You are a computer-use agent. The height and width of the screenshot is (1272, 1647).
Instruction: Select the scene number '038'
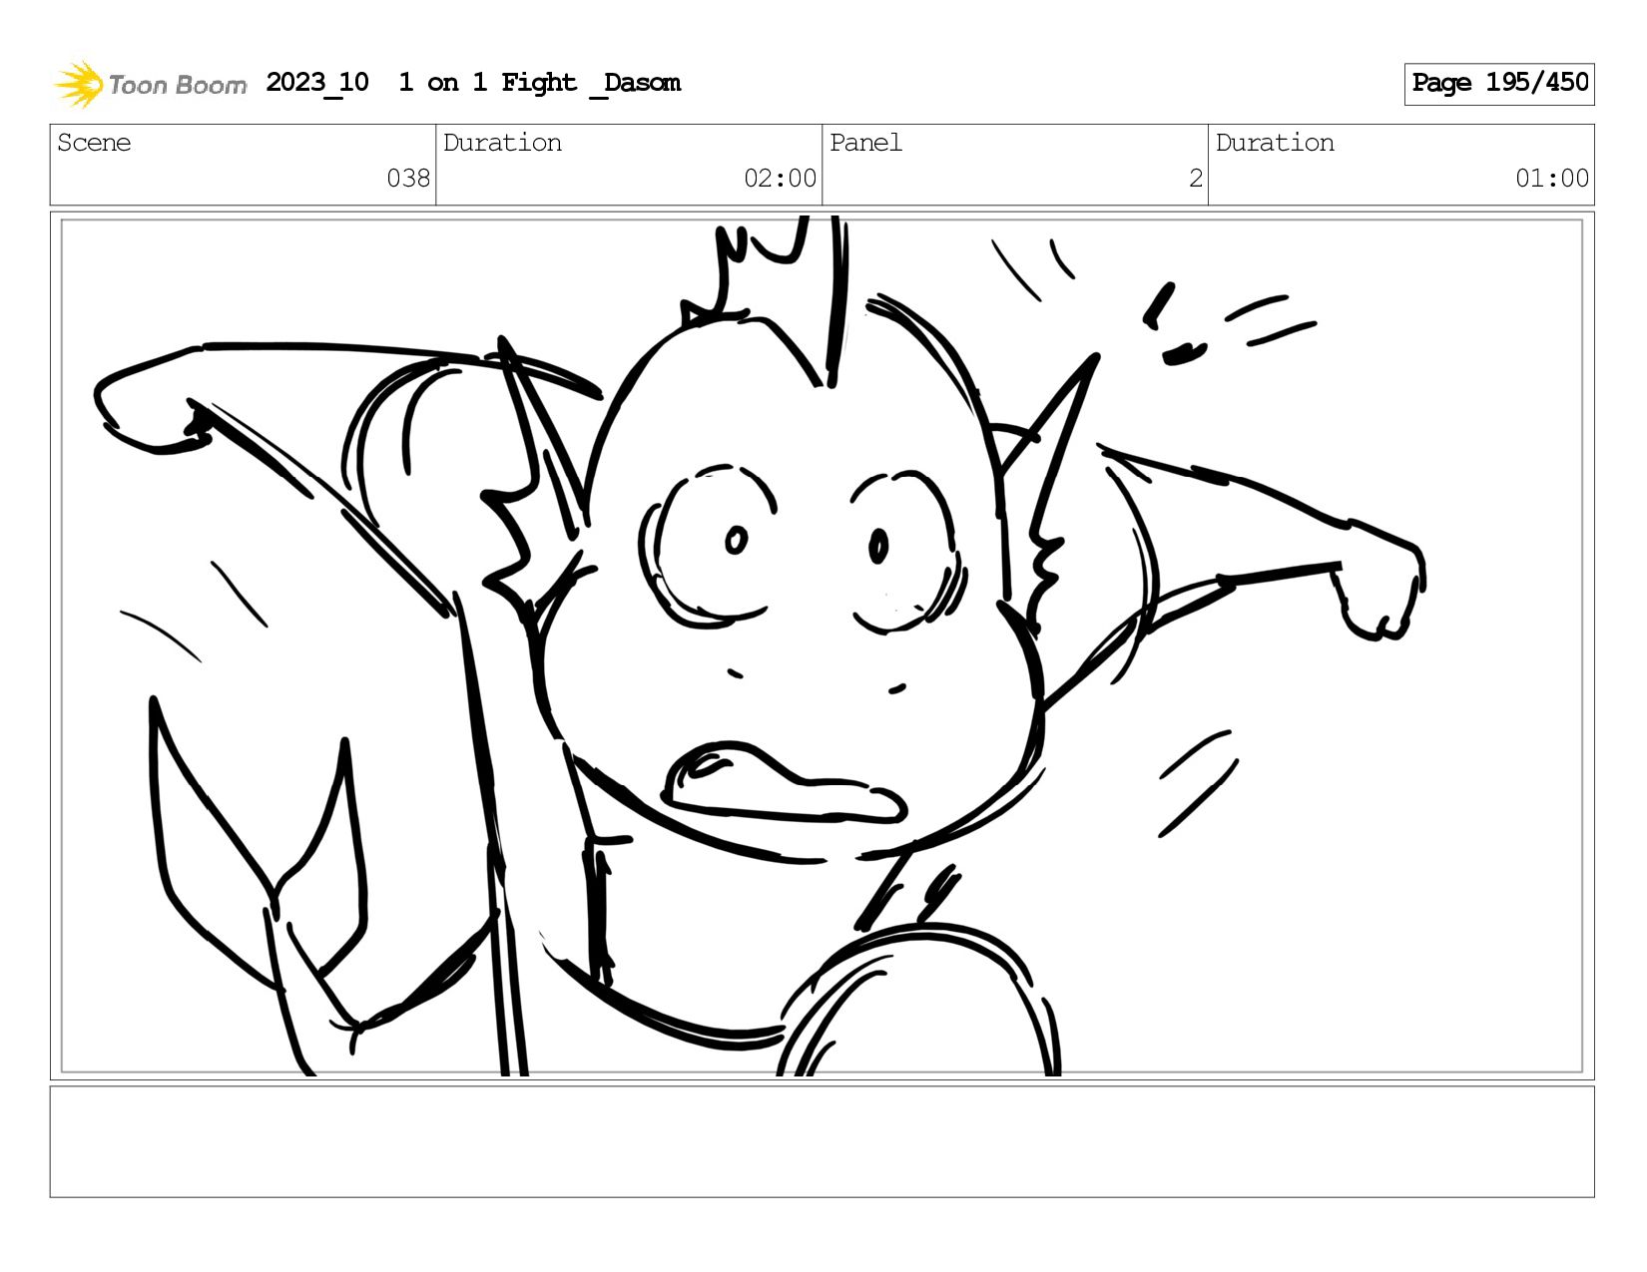408,179
